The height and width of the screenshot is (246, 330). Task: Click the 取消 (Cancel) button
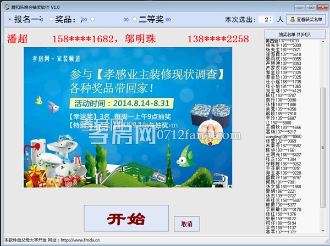(186, 224)
